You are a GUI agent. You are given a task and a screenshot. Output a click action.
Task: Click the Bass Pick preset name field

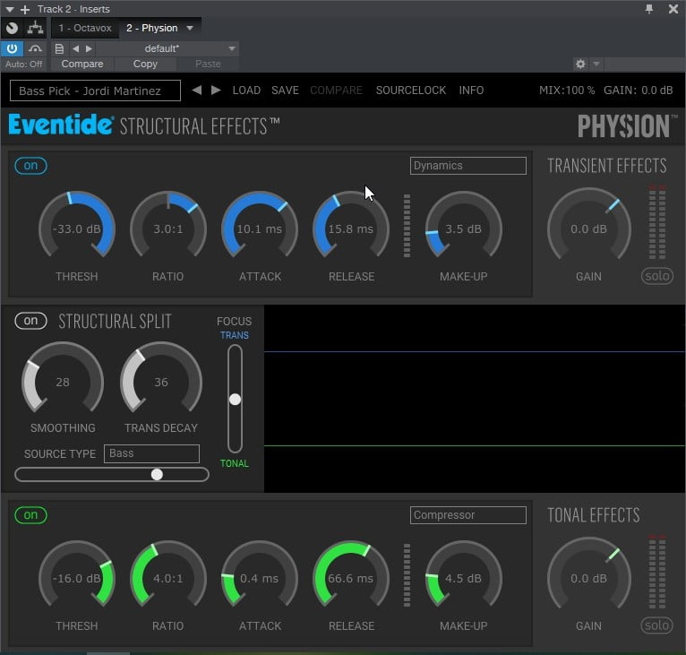pyautogui.click(x=95, y=90)
